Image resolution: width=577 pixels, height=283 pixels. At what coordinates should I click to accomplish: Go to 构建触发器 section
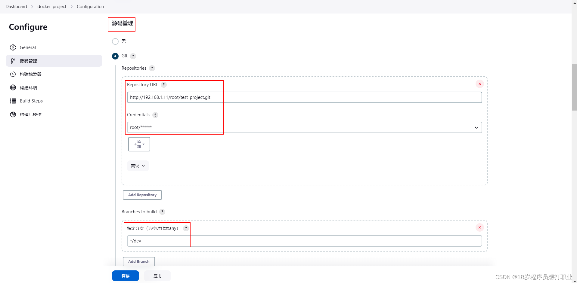pos(54,74)
